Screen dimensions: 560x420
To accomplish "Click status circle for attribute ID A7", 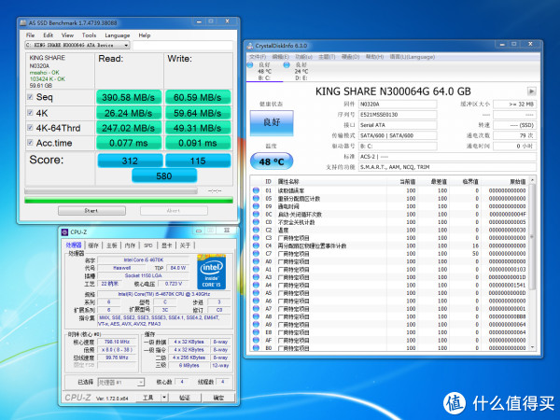I will 256,308.
